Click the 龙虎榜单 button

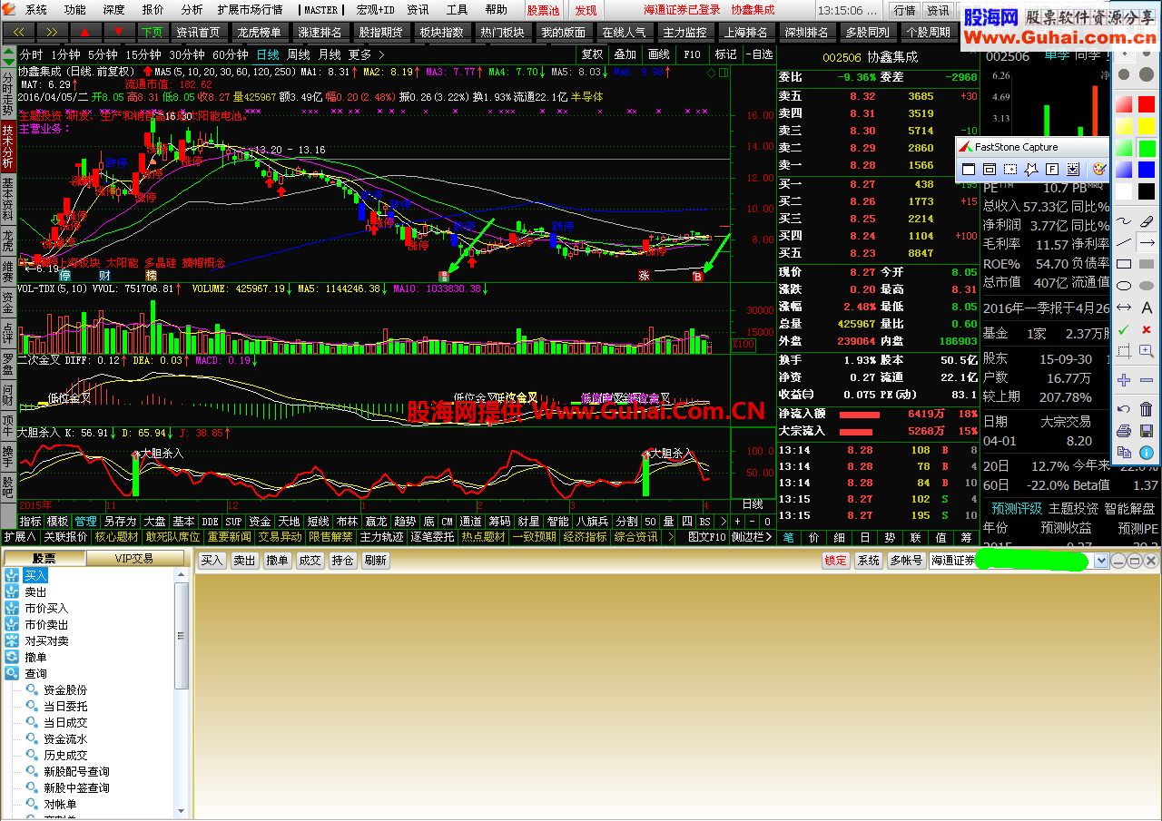pos(259,32)
